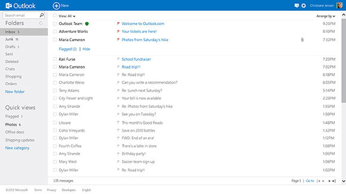
Task: Click the attachment paperclip on Maria Cameron's email
Action: click(x=302, y=40)
